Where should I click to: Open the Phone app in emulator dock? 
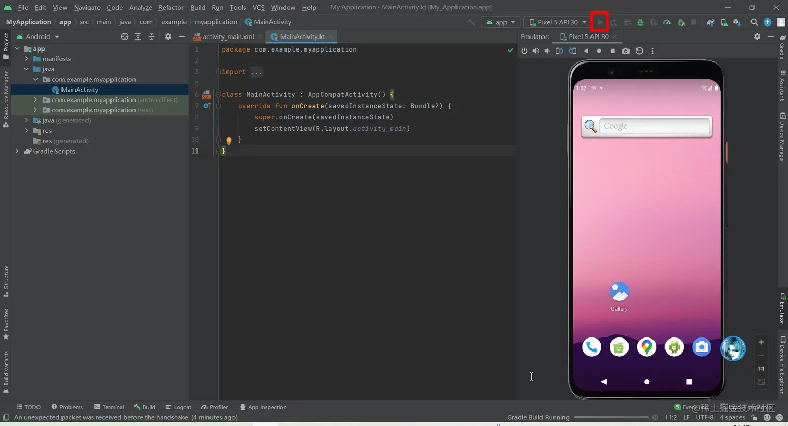(x=592, y=347)
